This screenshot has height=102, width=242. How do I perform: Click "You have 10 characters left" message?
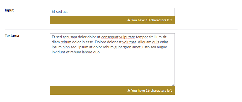click(151, 20)
